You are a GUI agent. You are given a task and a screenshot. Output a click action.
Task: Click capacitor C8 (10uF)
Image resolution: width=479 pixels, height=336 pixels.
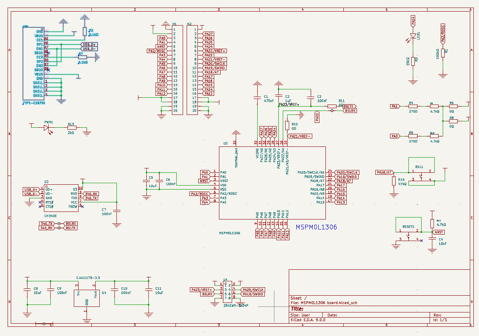coord(27,290)
